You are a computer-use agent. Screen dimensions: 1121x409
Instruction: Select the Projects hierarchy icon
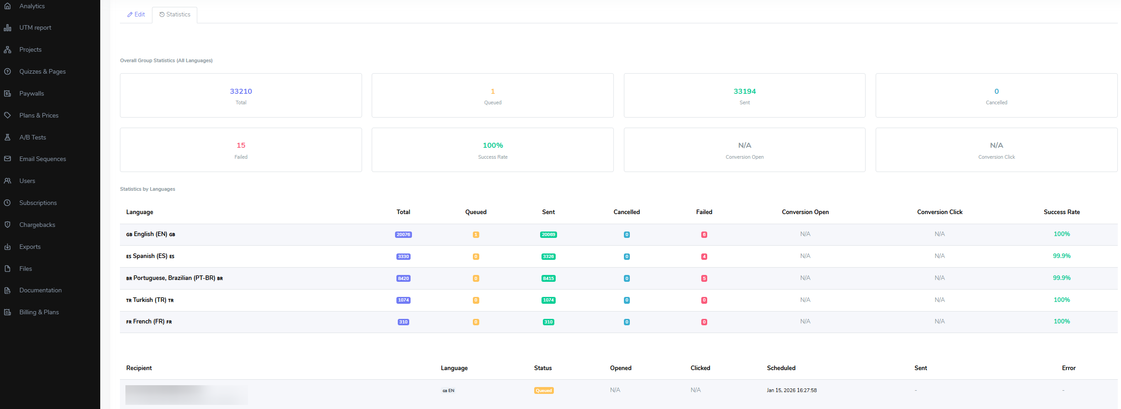(7, 49)
